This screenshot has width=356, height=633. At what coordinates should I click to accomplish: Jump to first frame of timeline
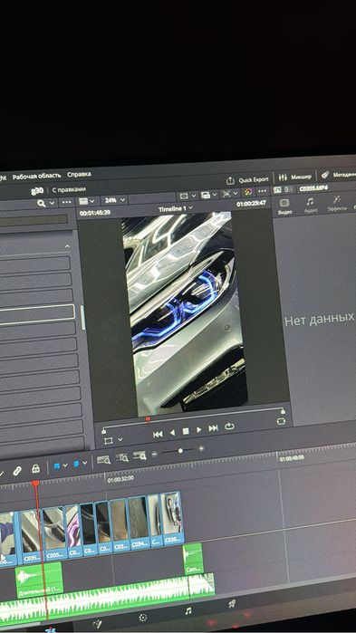[158, 434]
